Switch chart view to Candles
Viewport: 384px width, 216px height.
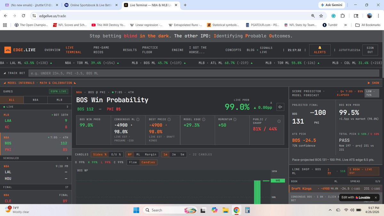pos(148,162)
